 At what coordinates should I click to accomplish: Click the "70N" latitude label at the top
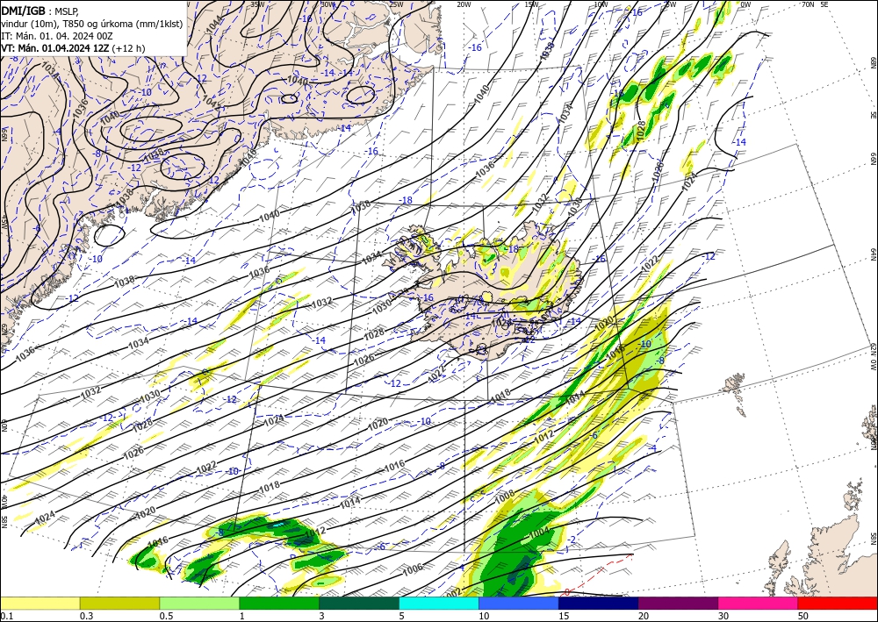(x=808, y=4)
